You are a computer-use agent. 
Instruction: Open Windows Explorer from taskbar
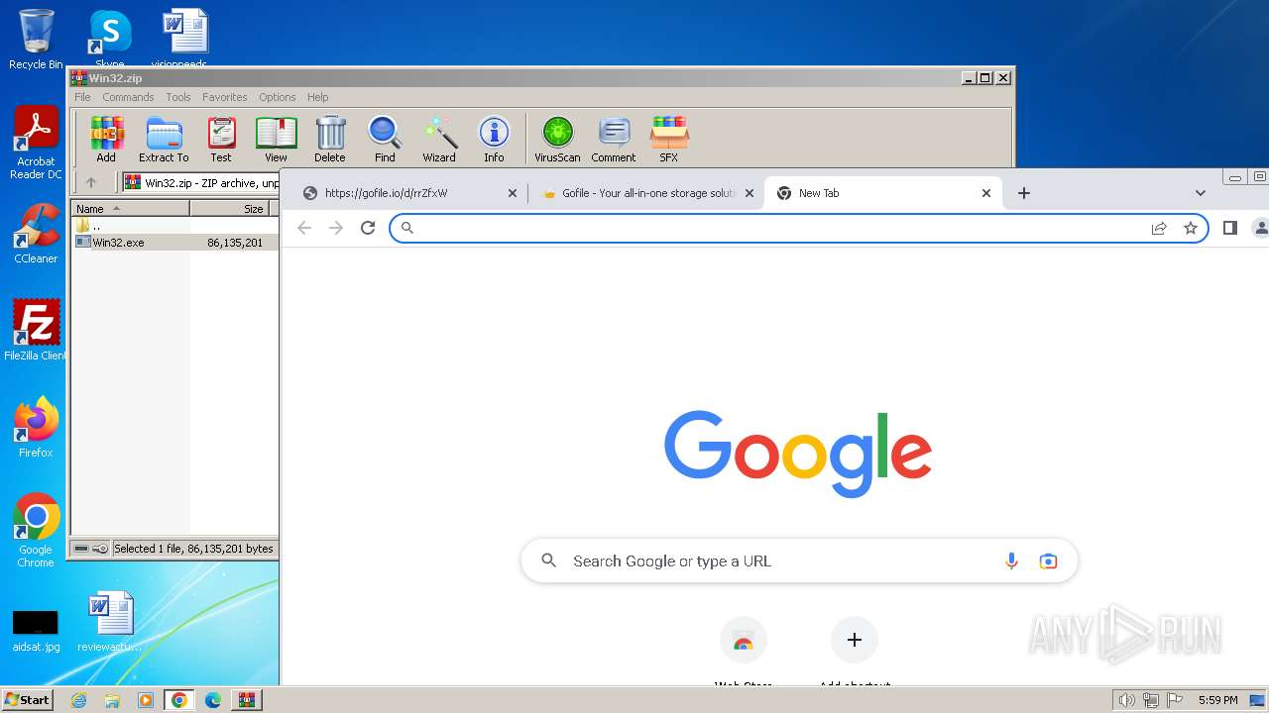[x=112, y=700]
